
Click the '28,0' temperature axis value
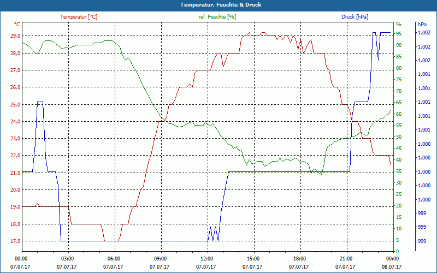[16, 53]
